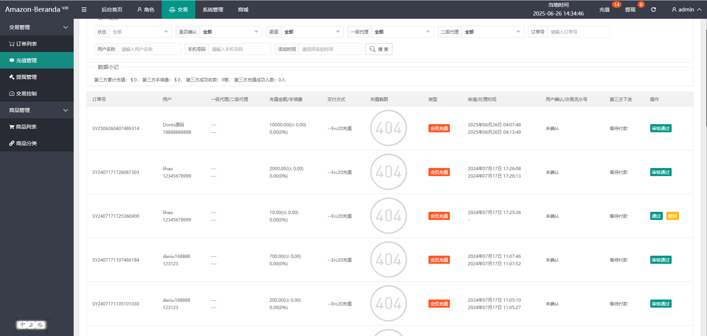Screen dimensions: 707x336
Task: Click 会员充值 tag in 700.00 recharge row
Action: (x=439, y=260)
